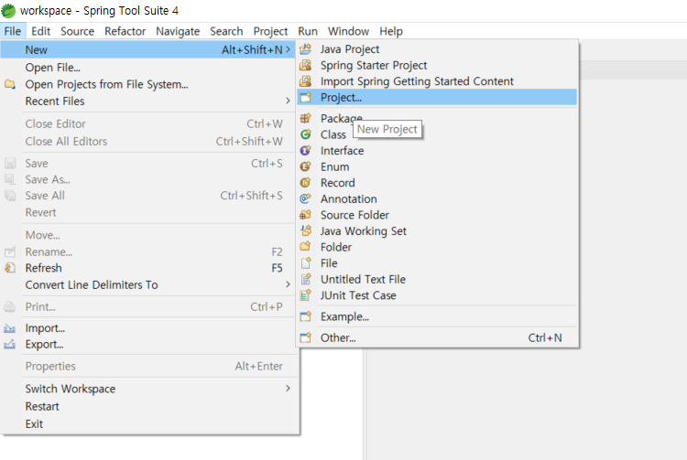The height and width of the screenshot is (460, 687).
Task: Open the Search menu
Action: (226, 31)
